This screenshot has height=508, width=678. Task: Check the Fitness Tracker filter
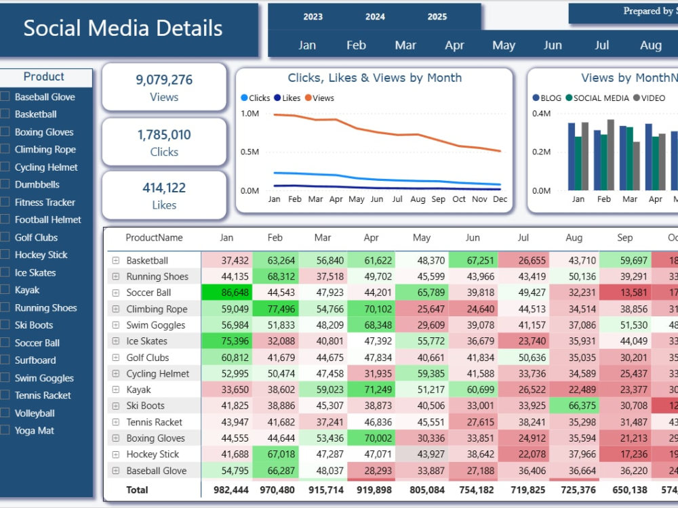tap(5, 202)
